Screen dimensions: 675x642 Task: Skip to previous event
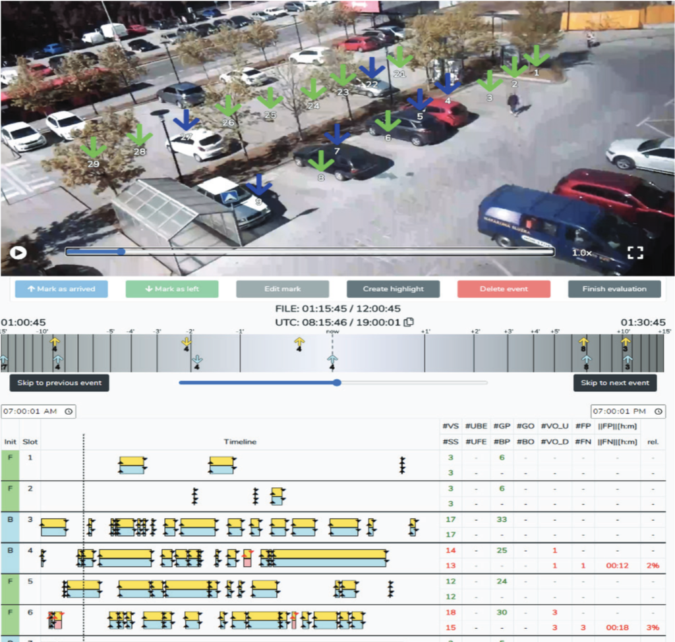tap(59, 383)
